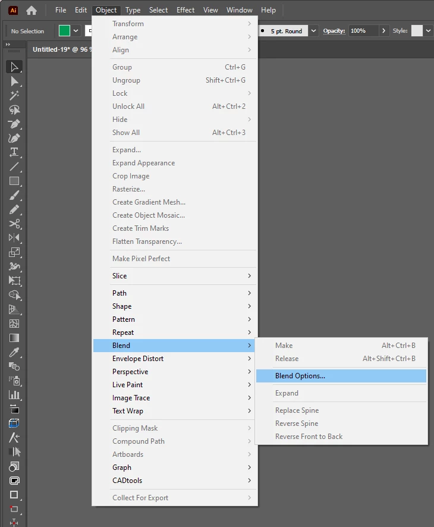
Task: Open the brush definition dropdown
Action: 313,31
